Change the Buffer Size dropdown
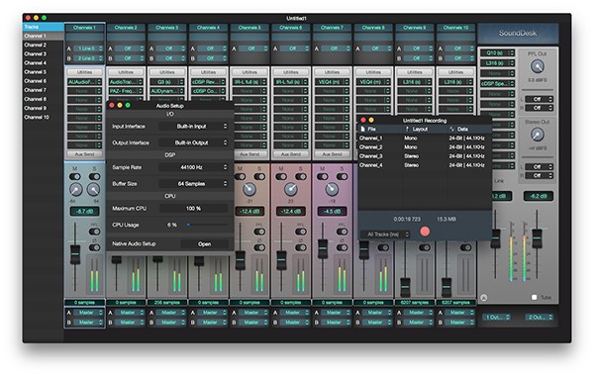Image resolution: width=594 pixels, height=376 pixels. [194, 184]
